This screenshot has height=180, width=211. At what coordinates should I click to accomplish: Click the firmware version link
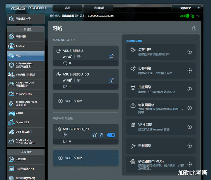(x=101, y=16)
